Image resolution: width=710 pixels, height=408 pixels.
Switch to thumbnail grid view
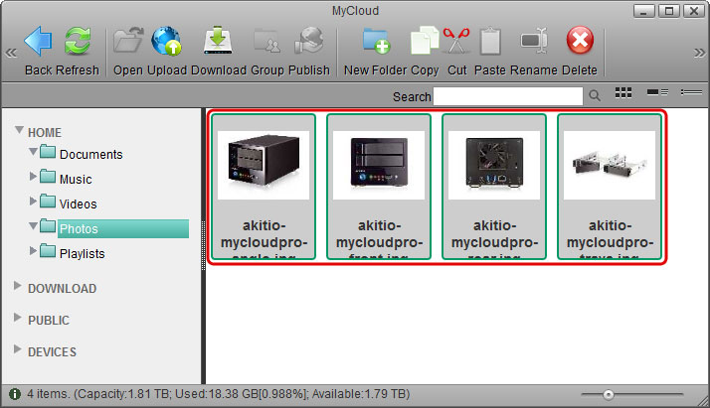coord(623,93)
